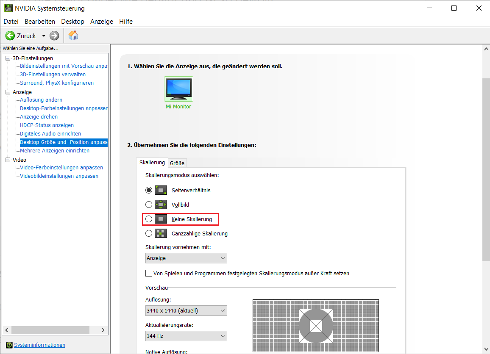Click the green Zurück back arrow icon
Screen dimensions: 490x354
point(10,36)
